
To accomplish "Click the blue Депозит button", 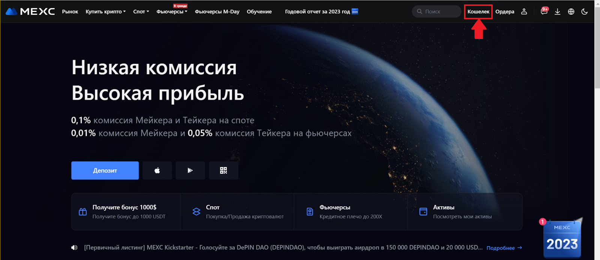I will click(105, 170).
